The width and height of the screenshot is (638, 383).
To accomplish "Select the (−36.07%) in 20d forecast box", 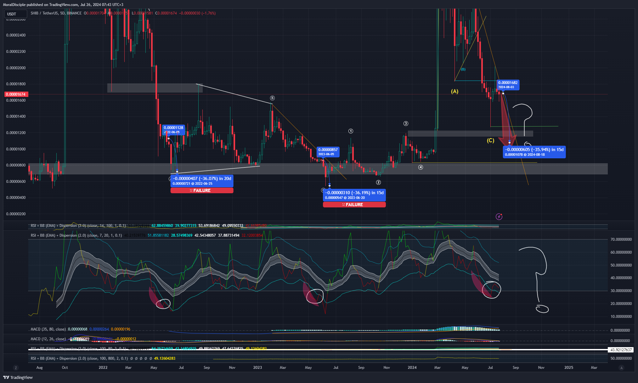I will coord(202,181).
